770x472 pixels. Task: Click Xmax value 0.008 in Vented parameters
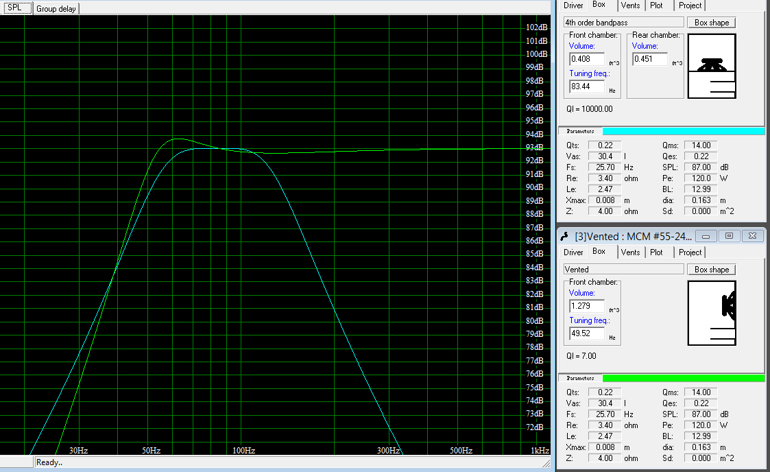[x=605, y=447]
